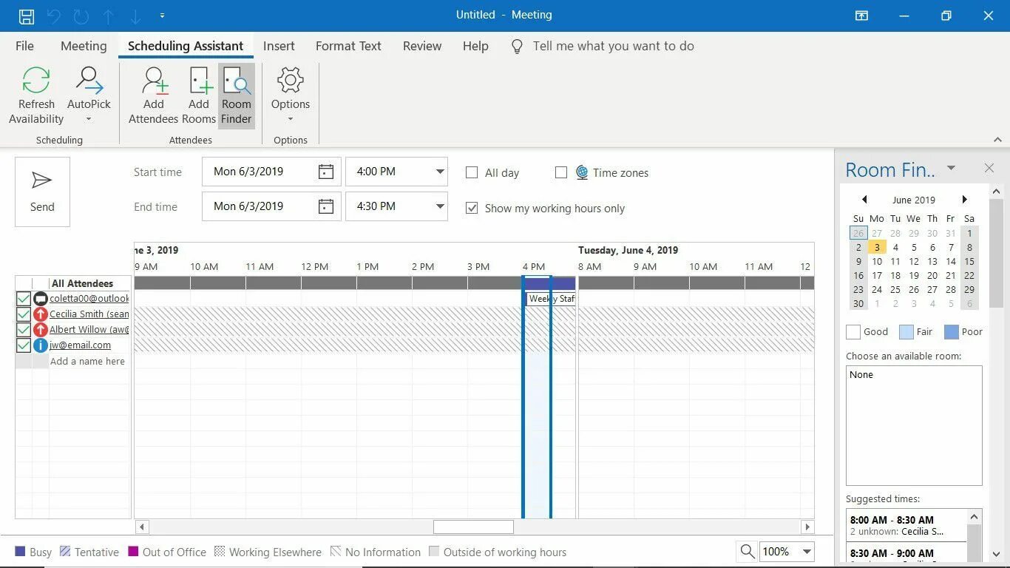Click Add a name here field
Screen dimensions: 1010x568
click(x=87, y=362)
